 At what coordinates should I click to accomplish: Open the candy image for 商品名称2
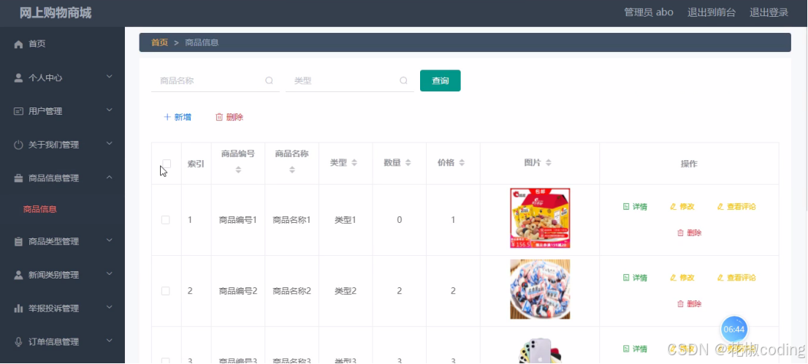[x=540, y=289]
